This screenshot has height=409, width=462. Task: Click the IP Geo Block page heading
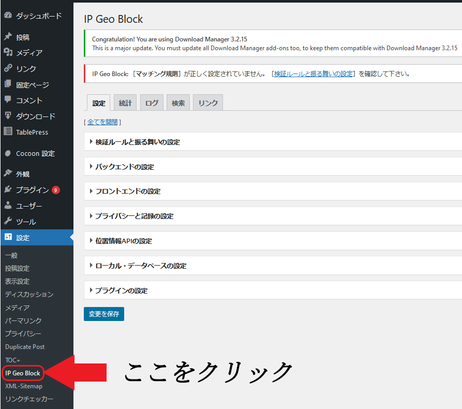(x=113, y=19)
